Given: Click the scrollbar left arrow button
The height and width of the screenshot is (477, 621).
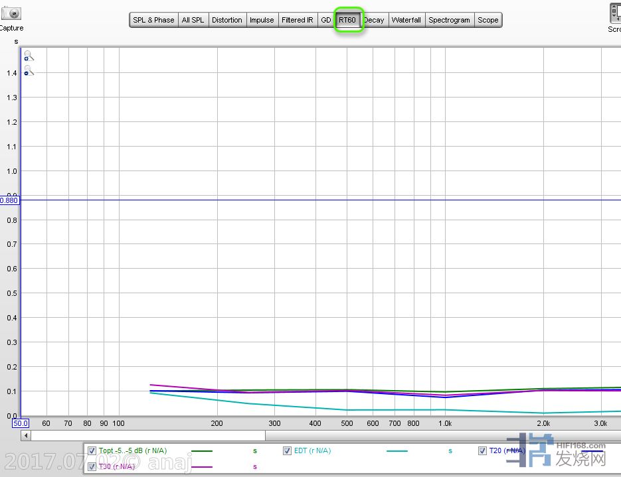Looking at the screenshot, I should tap(27, 436).
